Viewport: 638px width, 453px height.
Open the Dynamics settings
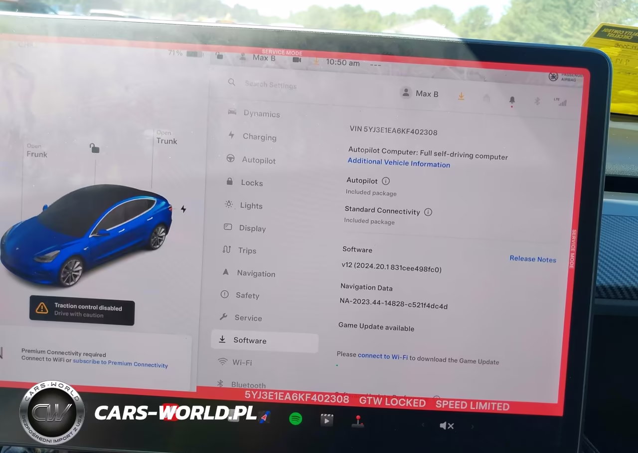coord(254,113)
